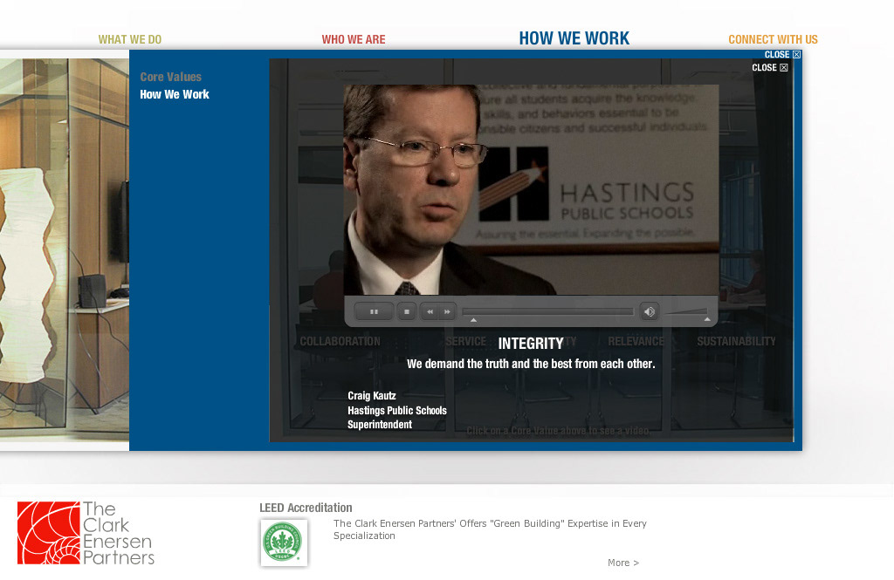The width and height of the screenshot is (894, 580).
Task: Fast-forward the video
Action: 448,311
